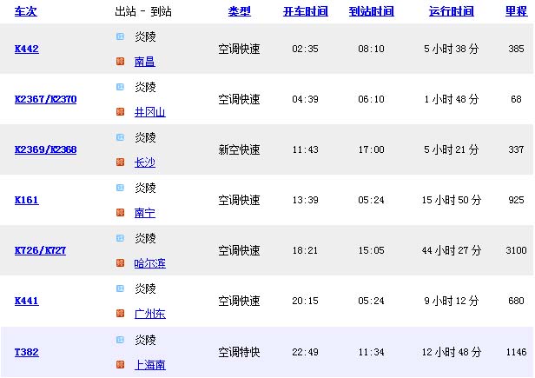Open the 南宁 destination station link
This screenshot has width=535, height=378.
click(143, 213)
